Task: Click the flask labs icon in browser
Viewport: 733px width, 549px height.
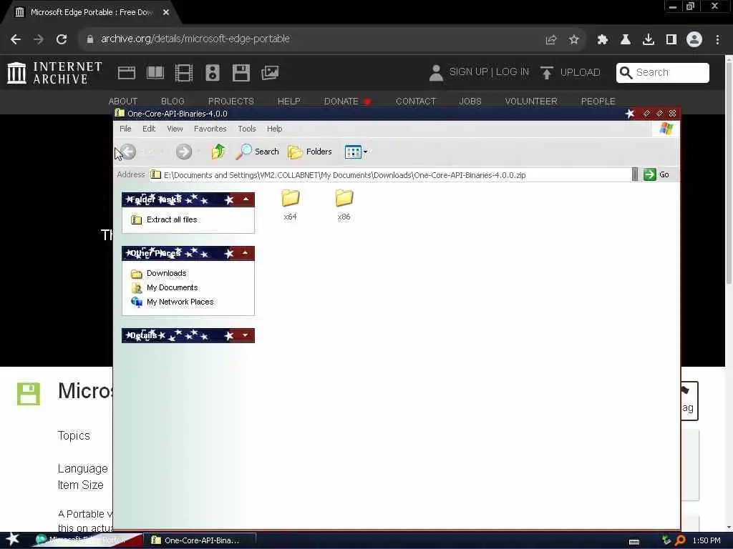Action: tap(626, 40)
